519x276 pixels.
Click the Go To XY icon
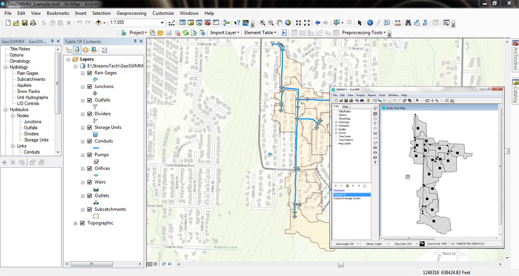(425, 23)
